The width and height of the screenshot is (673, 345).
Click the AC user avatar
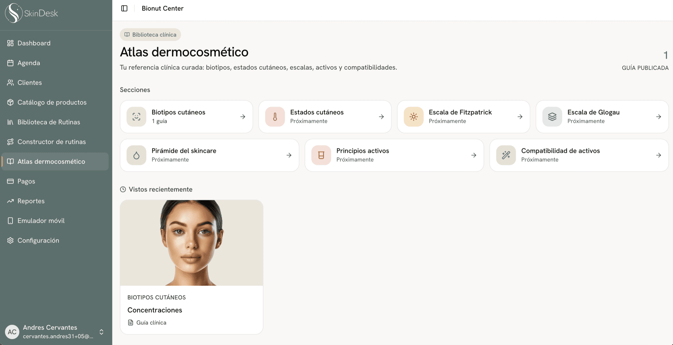(12, 332)
